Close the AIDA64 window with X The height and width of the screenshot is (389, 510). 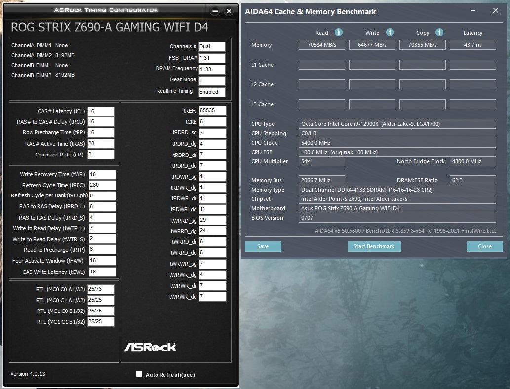pyautogui.click(x=495, y=11)
